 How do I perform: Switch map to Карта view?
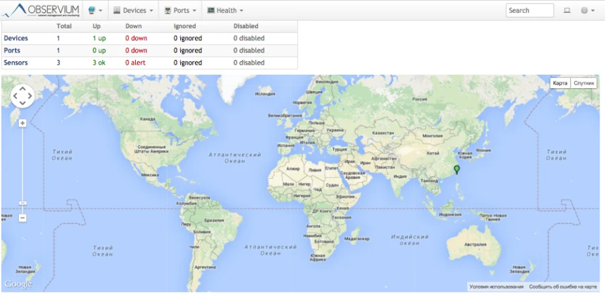[560, 83]
